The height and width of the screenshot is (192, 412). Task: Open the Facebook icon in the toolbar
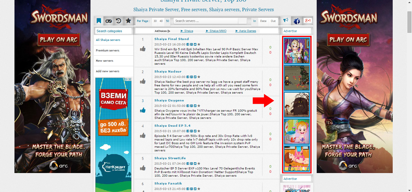point(297,21)
